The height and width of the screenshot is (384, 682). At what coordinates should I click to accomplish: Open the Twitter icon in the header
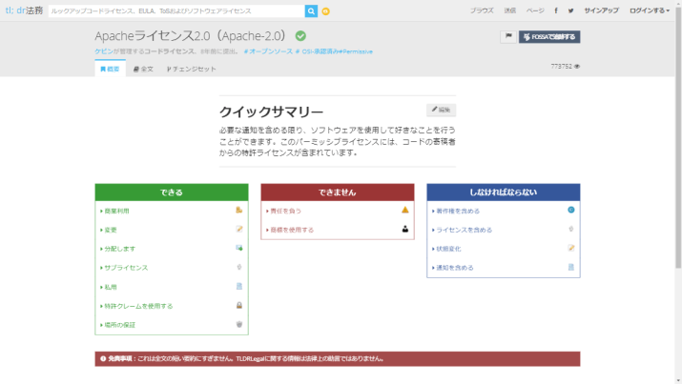pos(570,10)
